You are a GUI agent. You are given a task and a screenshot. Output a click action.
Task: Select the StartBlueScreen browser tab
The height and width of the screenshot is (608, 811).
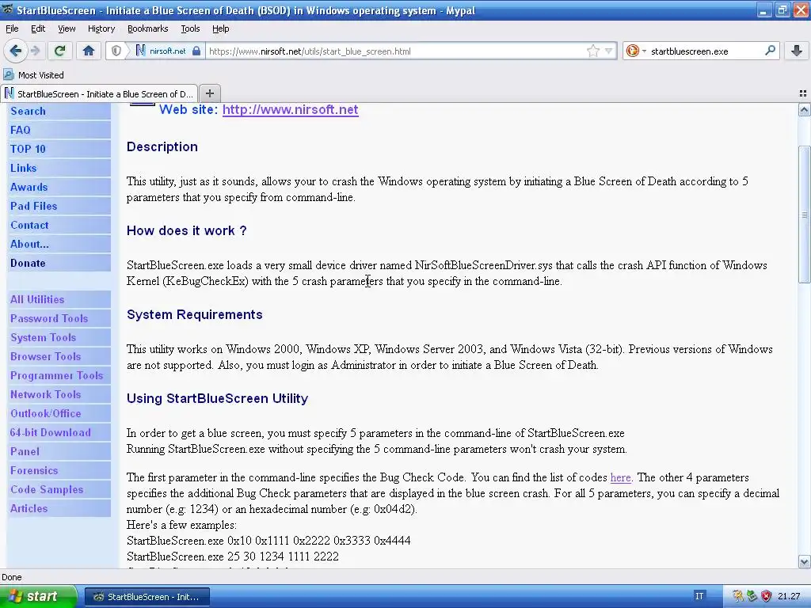(99, 93)
